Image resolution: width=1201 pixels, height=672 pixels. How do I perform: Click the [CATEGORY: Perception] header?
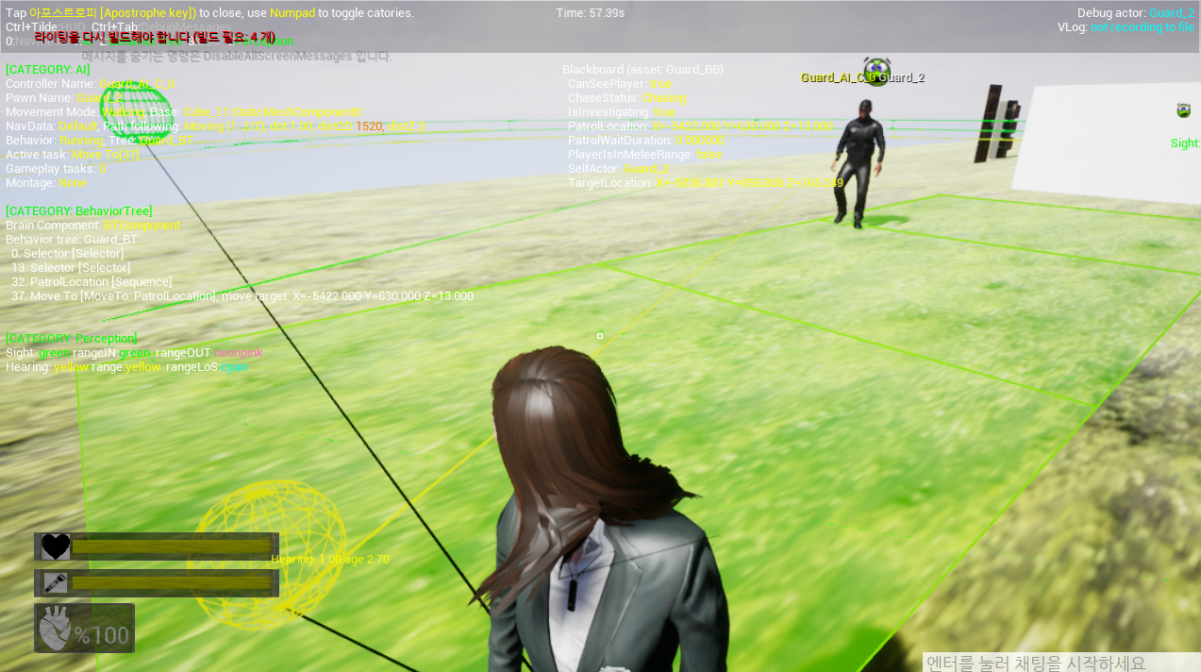click(71, 339)
